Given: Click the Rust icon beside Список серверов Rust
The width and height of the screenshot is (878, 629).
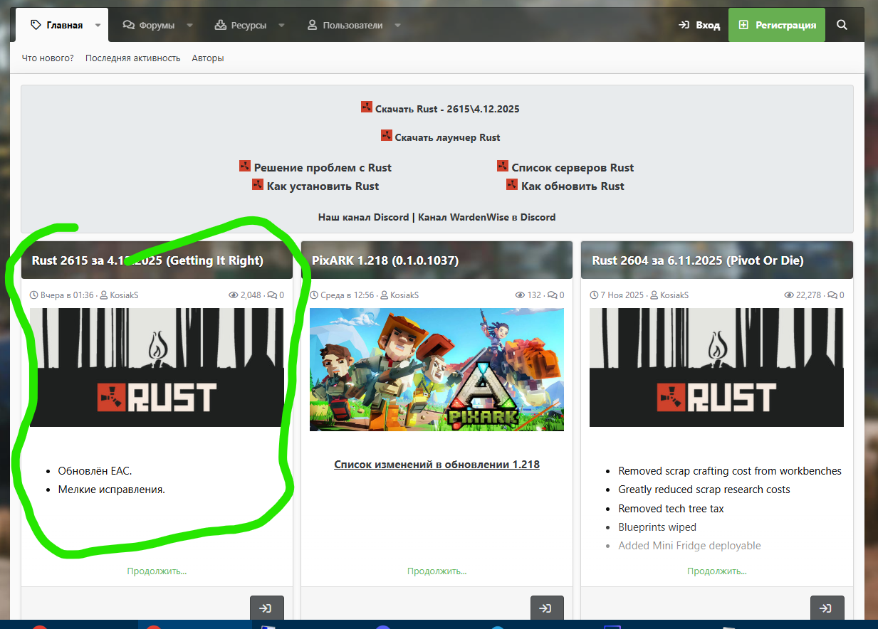Looking at the screenshot, I should coord(503,166).
